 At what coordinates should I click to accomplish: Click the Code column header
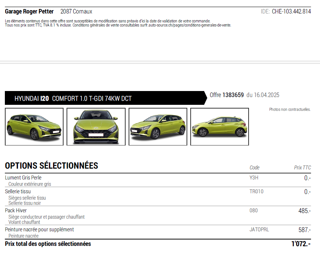(x=254, y=167)
